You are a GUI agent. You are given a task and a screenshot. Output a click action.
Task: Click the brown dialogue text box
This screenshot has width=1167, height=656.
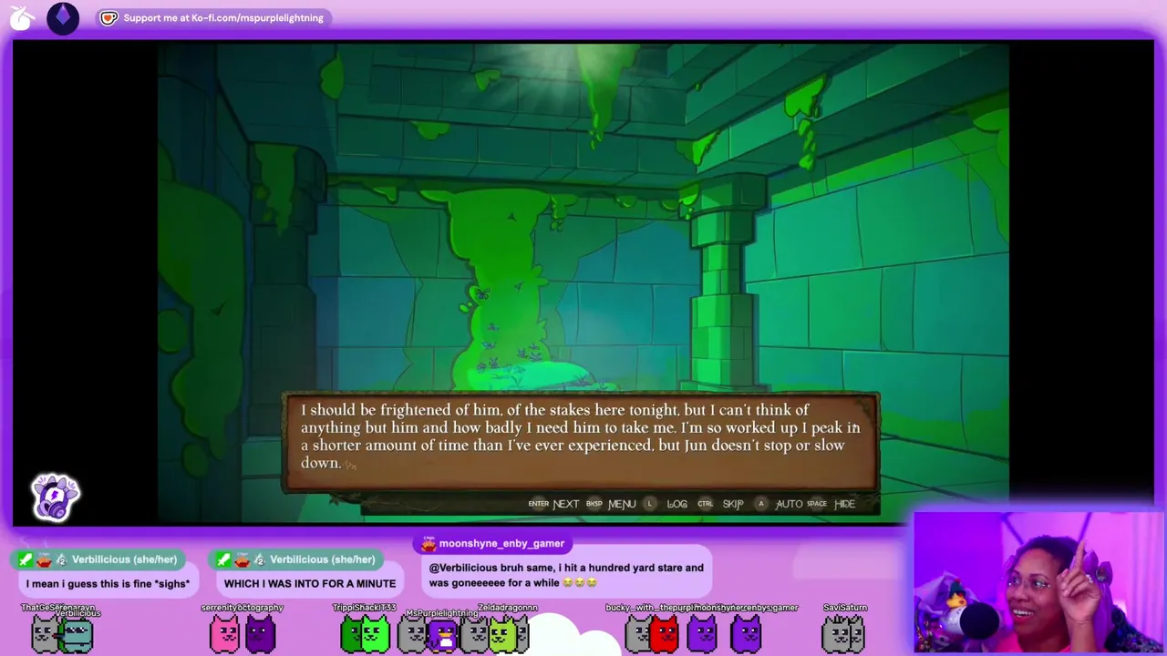582,443
